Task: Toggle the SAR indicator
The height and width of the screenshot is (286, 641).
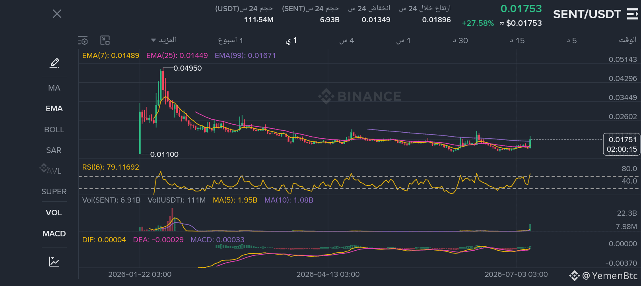Action: pyautogui.click(x=54, y=150)
